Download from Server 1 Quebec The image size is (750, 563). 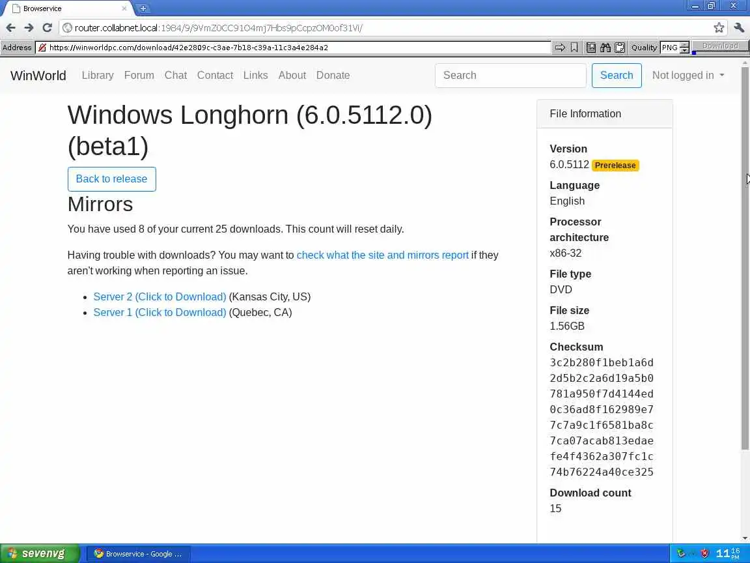(x=160, y=313)
